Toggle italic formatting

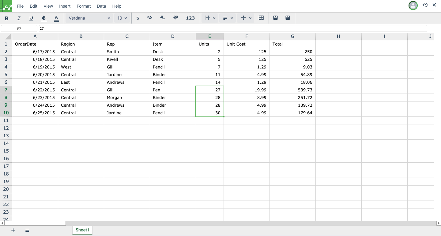19,18
